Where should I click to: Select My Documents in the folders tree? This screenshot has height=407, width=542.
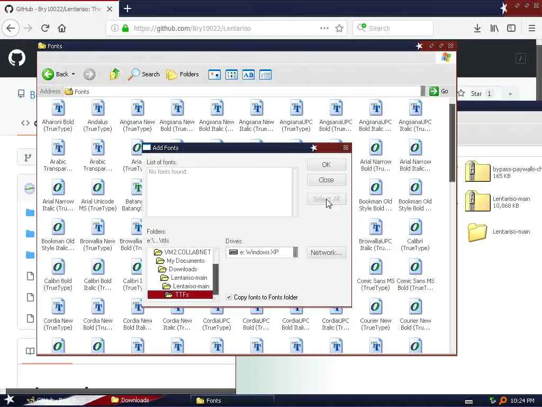click(x=180, y=261)
